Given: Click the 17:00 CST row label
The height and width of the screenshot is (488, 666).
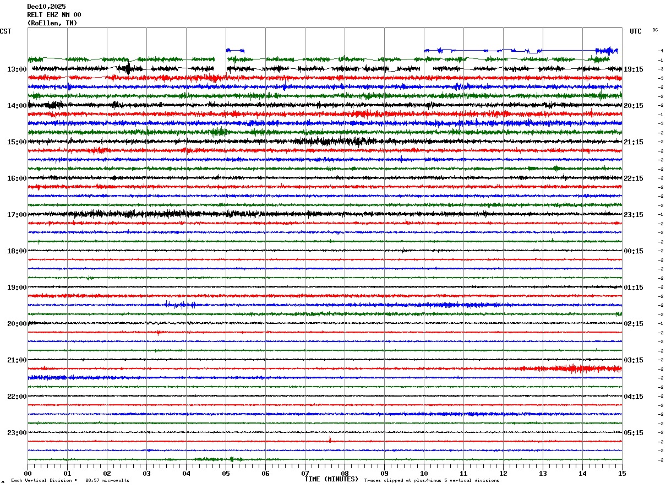Looking at the screenshot, I should point(17,215).
